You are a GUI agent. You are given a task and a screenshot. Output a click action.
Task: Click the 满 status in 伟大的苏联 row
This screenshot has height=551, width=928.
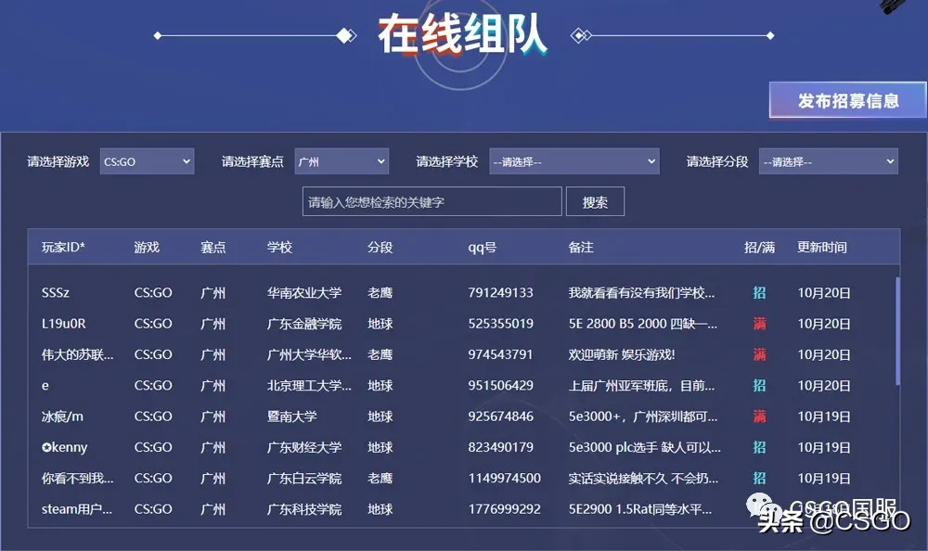[759, 354]
